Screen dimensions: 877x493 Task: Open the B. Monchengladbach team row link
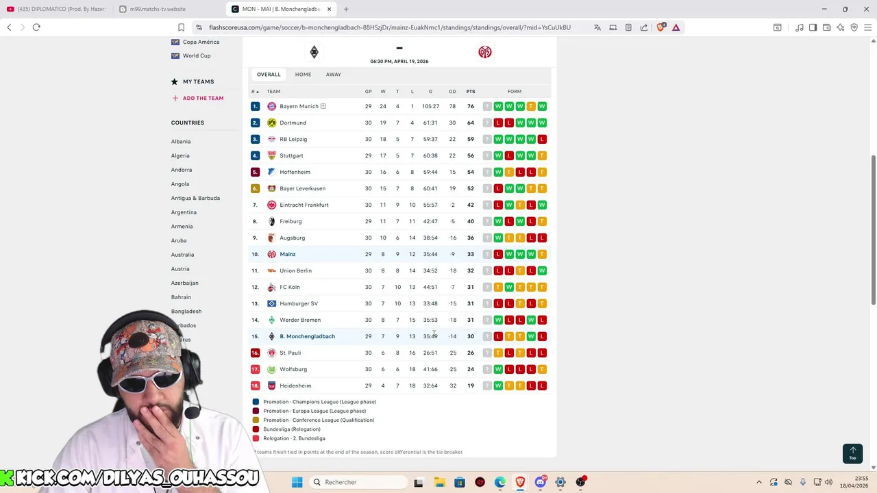(x=307, y=336)
